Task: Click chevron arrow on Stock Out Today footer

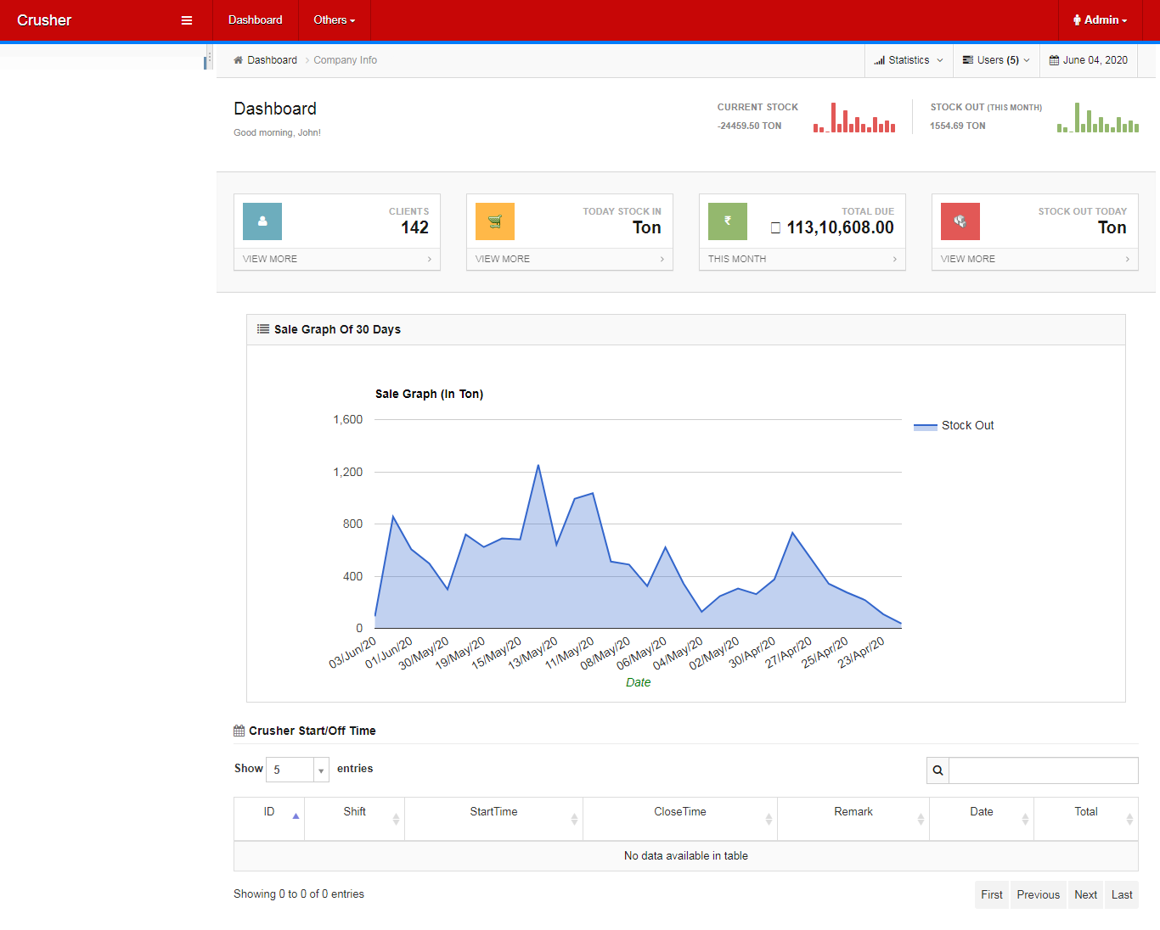Action: tap(1128, 260)
